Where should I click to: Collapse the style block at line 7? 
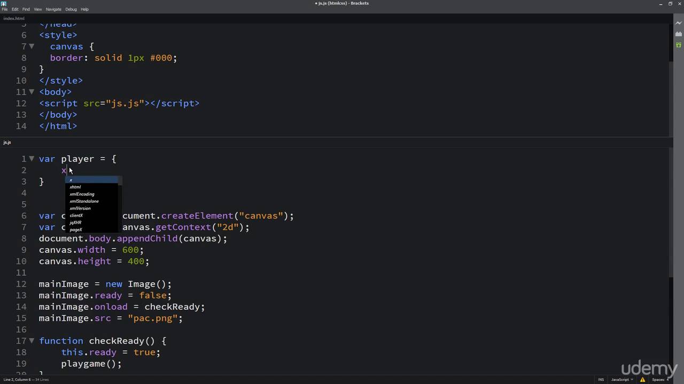32,46
